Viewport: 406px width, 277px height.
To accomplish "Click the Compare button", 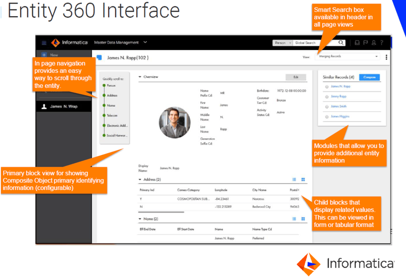I will click(369, 77).
